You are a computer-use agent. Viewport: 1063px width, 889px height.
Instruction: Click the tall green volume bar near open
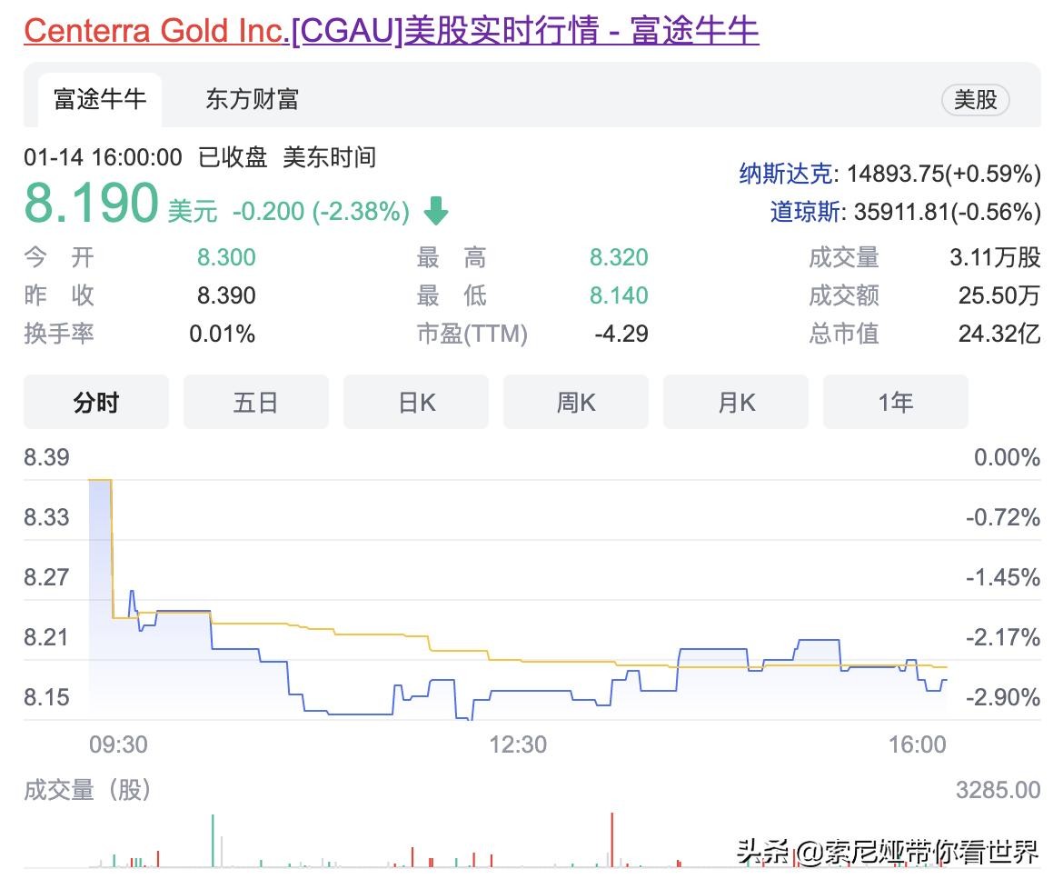pos(213,841)
